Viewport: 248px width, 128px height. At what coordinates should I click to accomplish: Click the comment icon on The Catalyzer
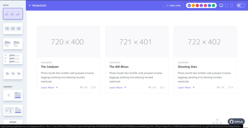coord(93,87)
